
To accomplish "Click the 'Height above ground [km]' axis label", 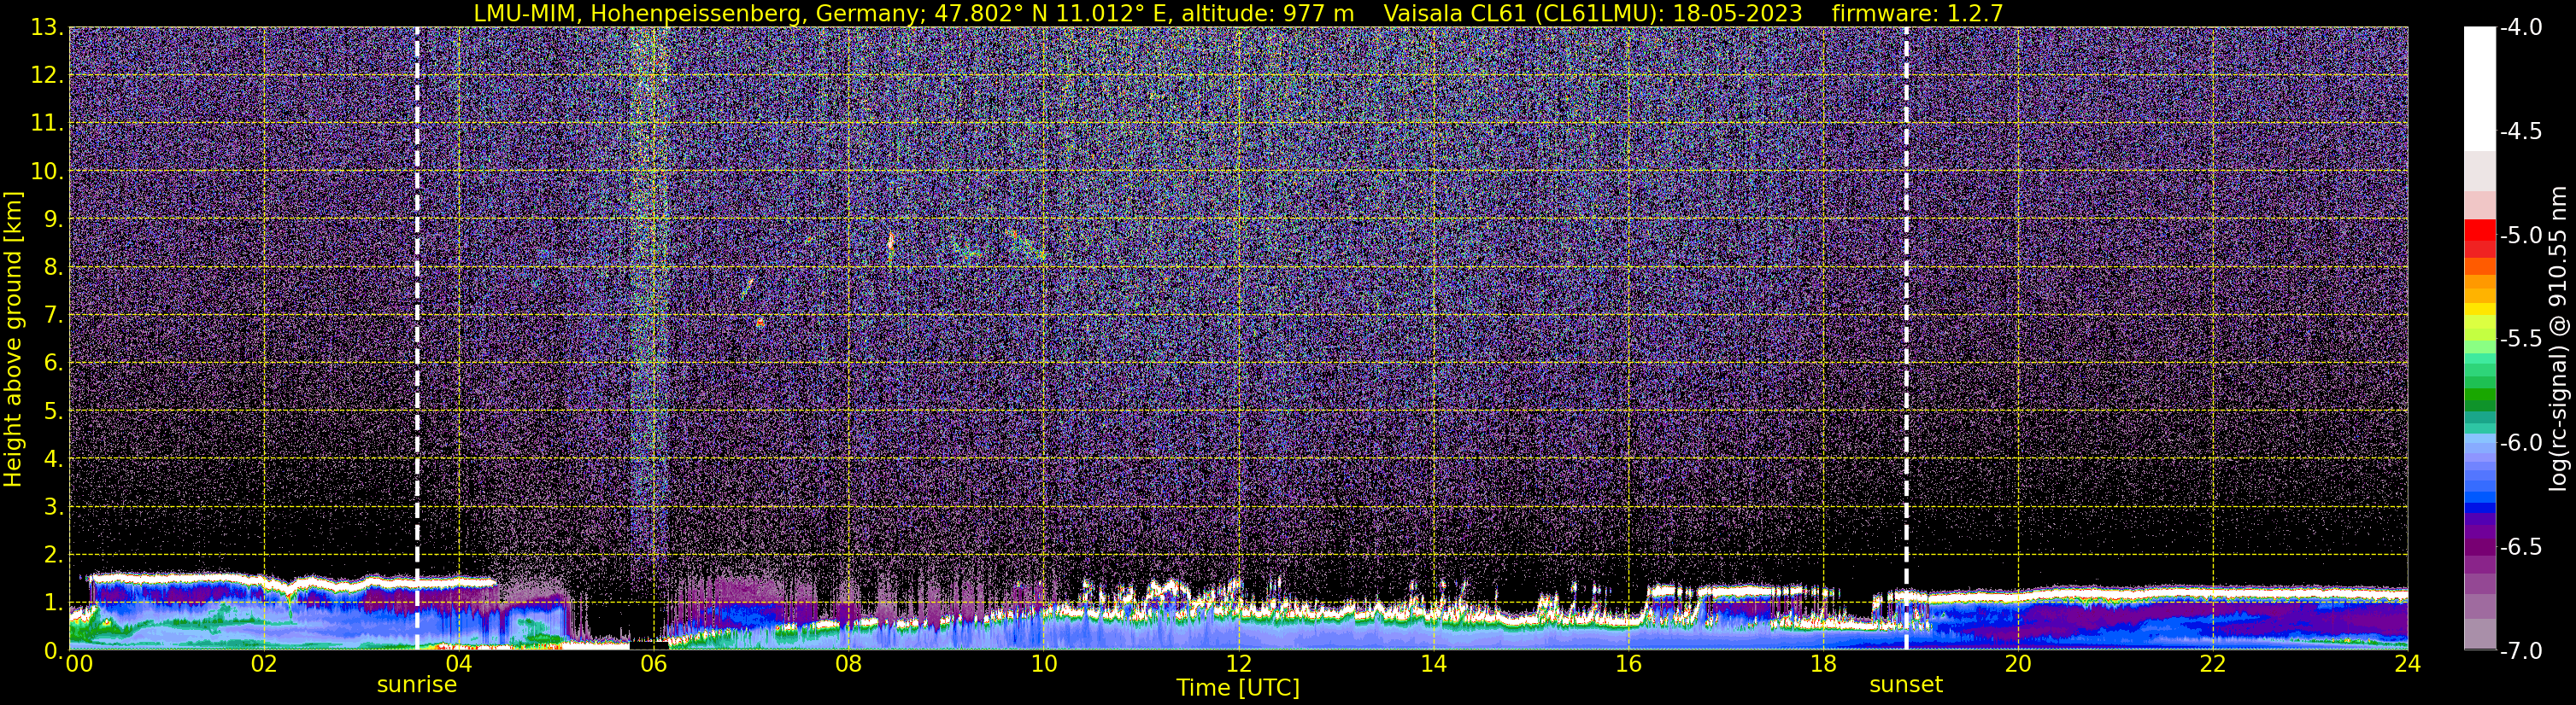I will point(13,339).
